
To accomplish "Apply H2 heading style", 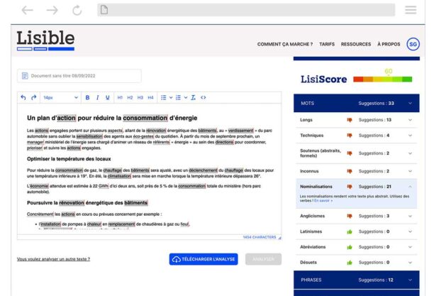I will (130, 97).
